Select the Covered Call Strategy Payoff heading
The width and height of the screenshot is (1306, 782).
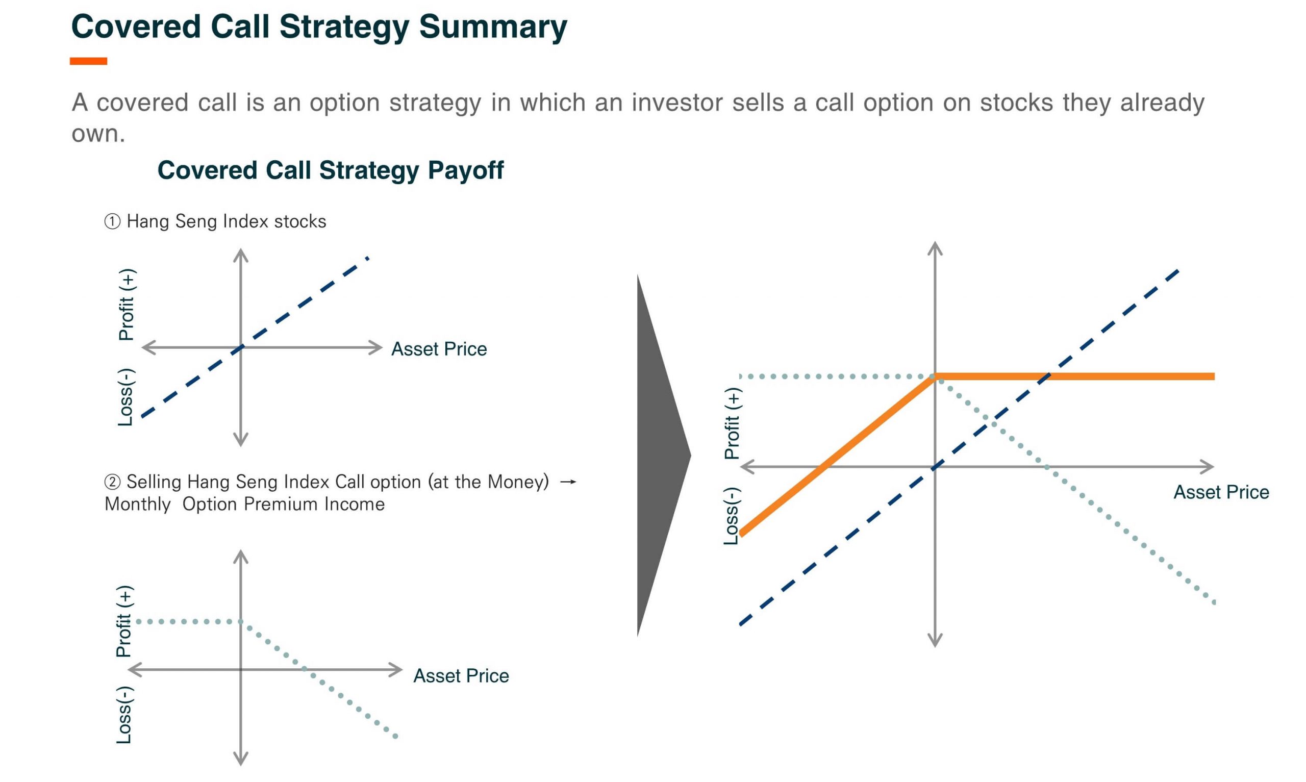[330, 170]
